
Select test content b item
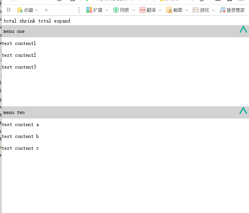pos(20,136)
